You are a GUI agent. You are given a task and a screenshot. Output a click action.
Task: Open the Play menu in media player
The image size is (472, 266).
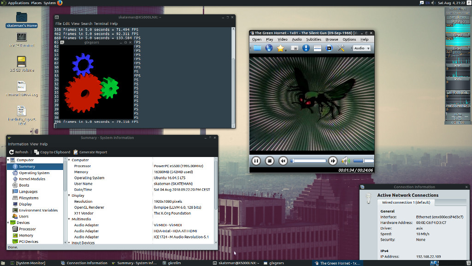[x=269, y=40]
